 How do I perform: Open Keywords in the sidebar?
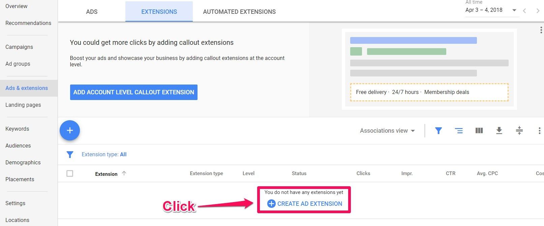point(17,129)
